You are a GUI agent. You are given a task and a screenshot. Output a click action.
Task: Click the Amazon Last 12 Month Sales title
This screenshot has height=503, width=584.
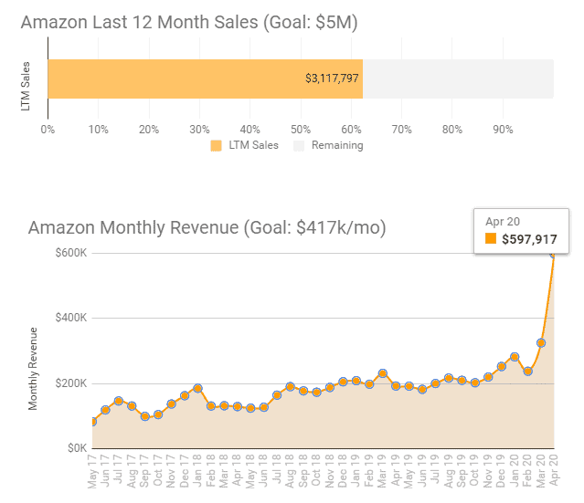(x=189, y=22)
